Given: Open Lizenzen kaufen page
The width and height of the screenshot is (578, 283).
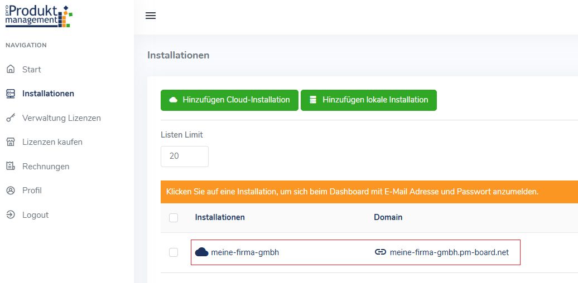Looking at the screenshot, I should pos(52,142).
